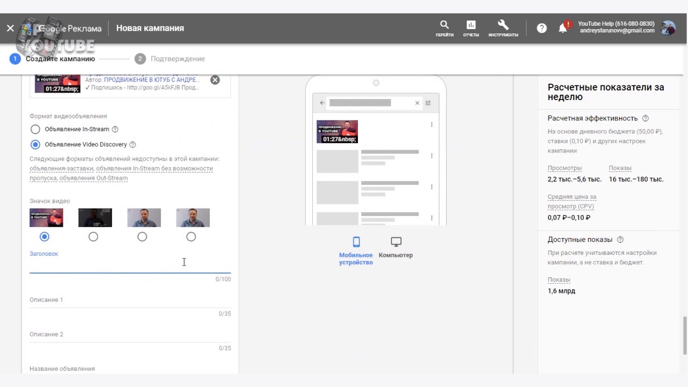Open the three-dot menu of the fourth preview item

[432, 218]
